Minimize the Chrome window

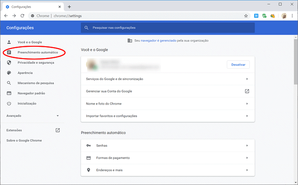pos(269,4)
